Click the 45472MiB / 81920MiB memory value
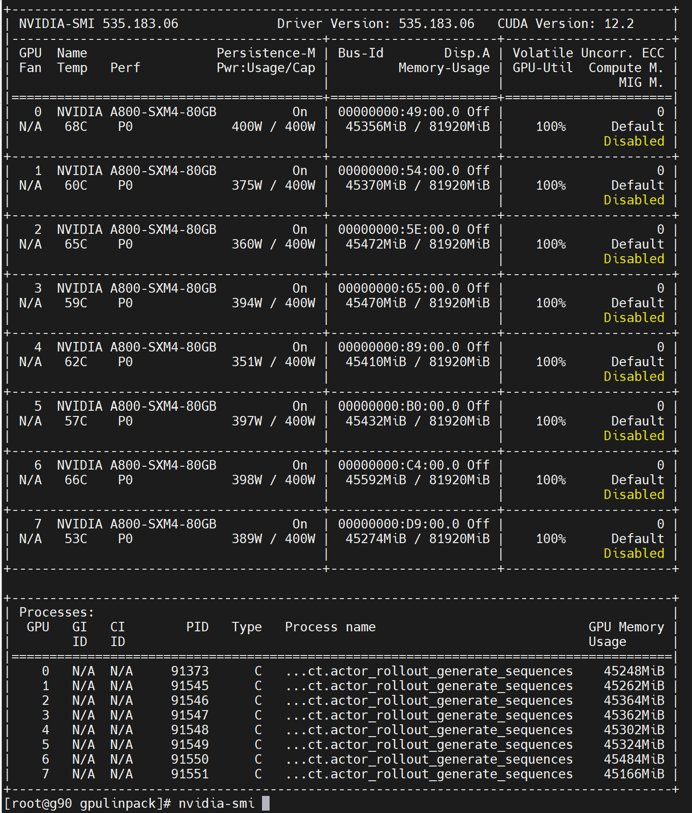The width and height of the screenshot is (692, 813). (x=417, y=244)
